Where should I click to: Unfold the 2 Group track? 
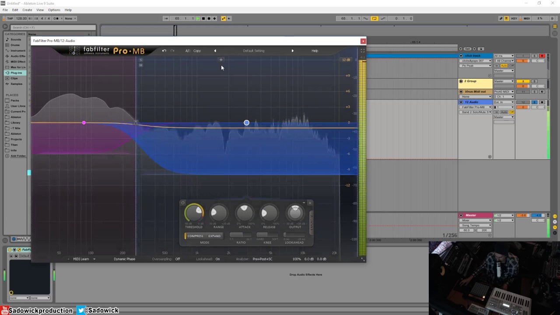click(x=461, y=81)
